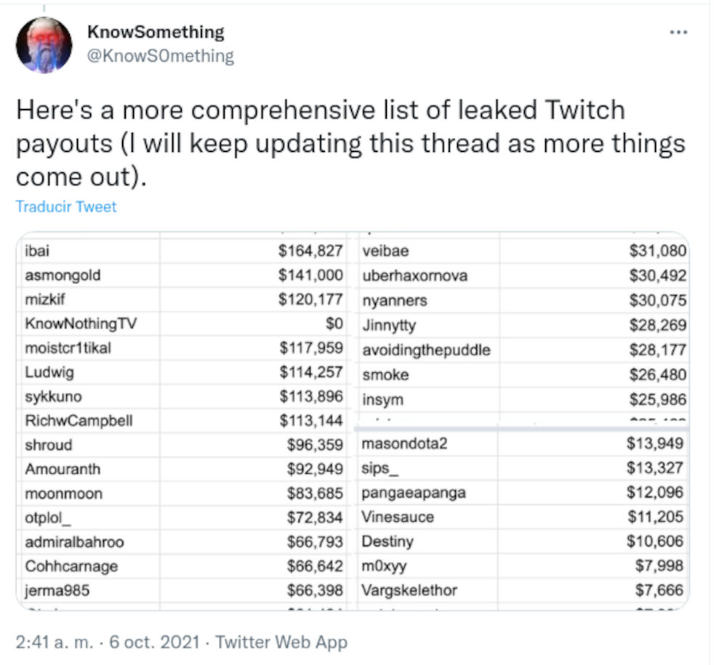727x665 pixels.
Task: Open the tweet's three-dot more menu
Action: (678, 33)
